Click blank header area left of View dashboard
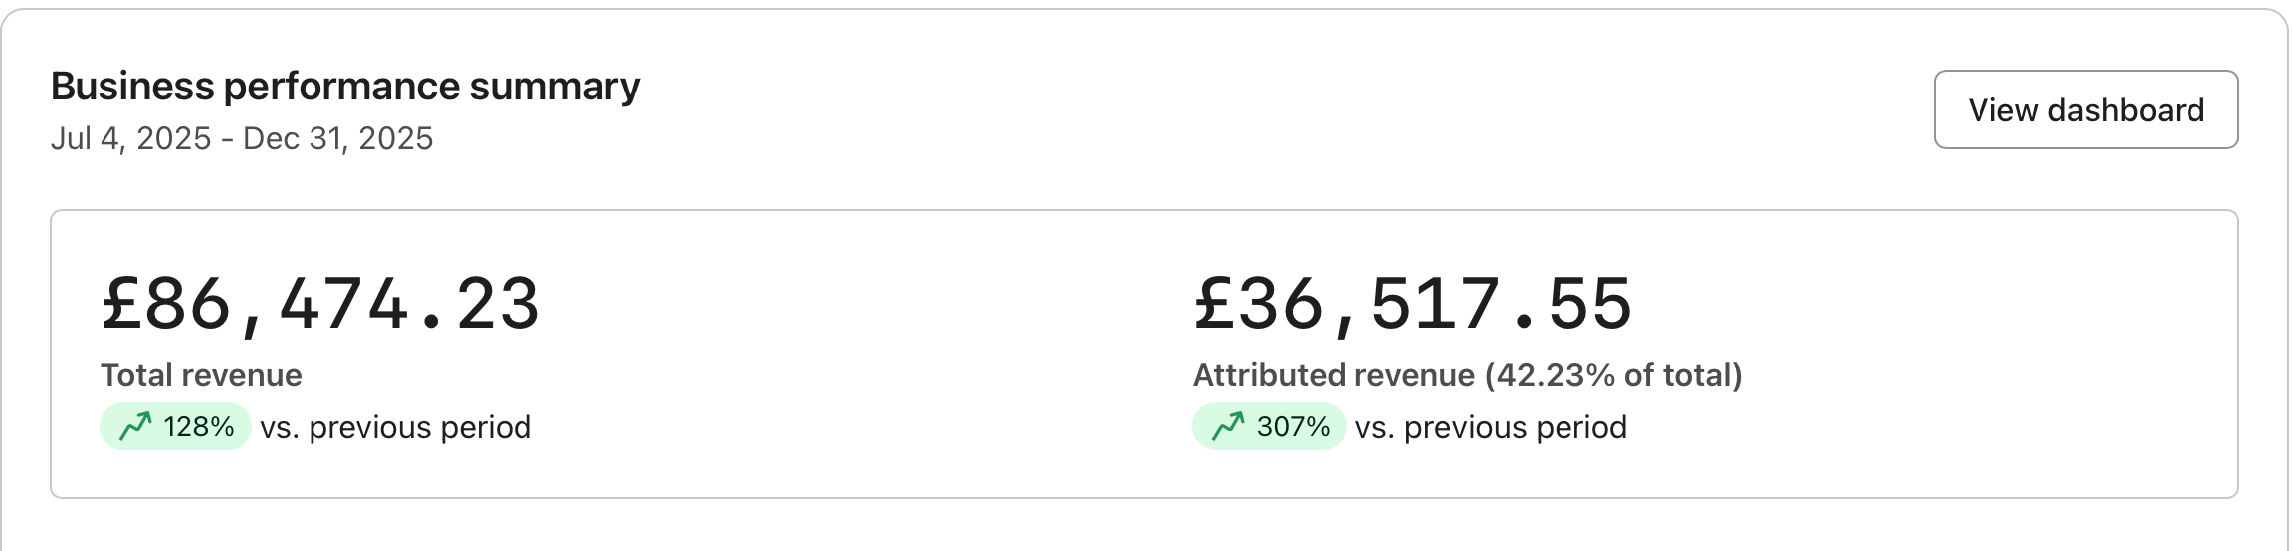 coord(1294,109)
